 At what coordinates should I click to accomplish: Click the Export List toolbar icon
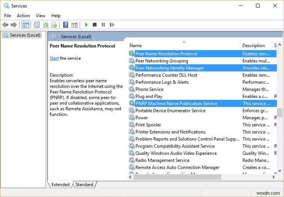point(54,25)
